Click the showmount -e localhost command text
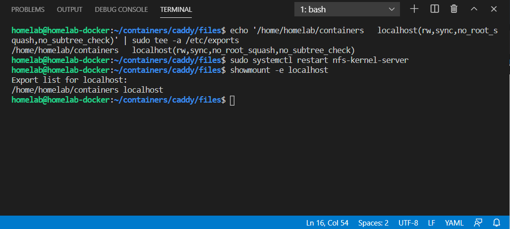This screenshot has width=510, height=229. (x=279, y=70)
